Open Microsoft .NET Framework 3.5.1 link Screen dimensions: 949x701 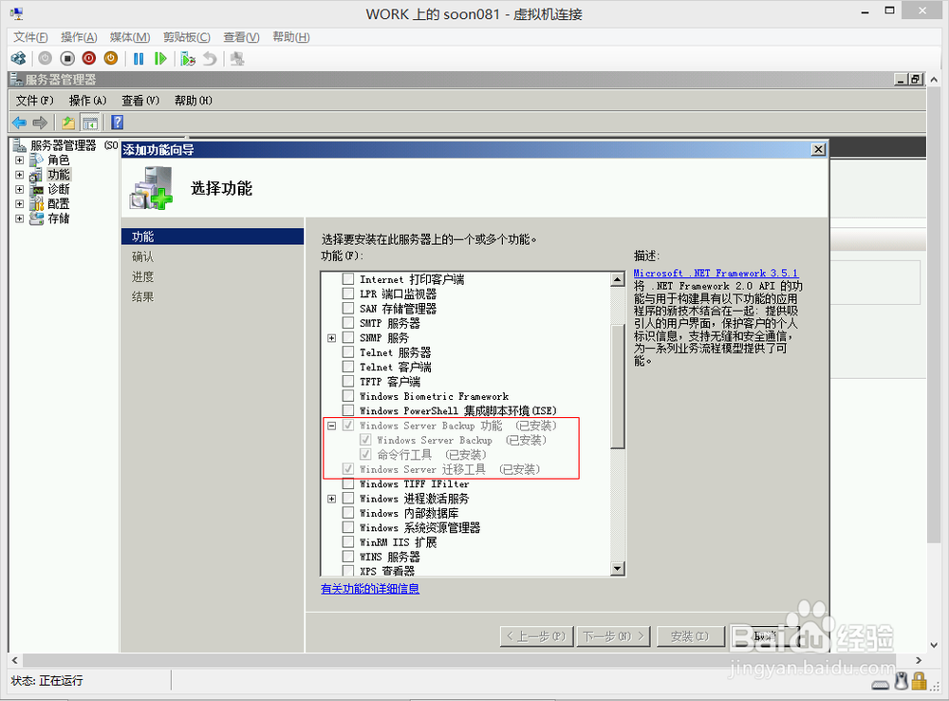[716, 274]
